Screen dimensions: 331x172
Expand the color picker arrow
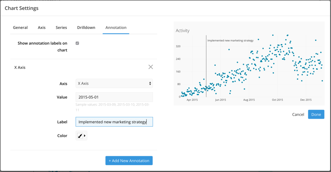(x=85, y=136)
